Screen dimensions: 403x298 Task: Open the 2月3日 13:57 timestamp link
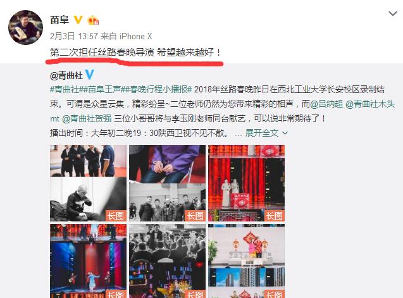pos(74,36)
